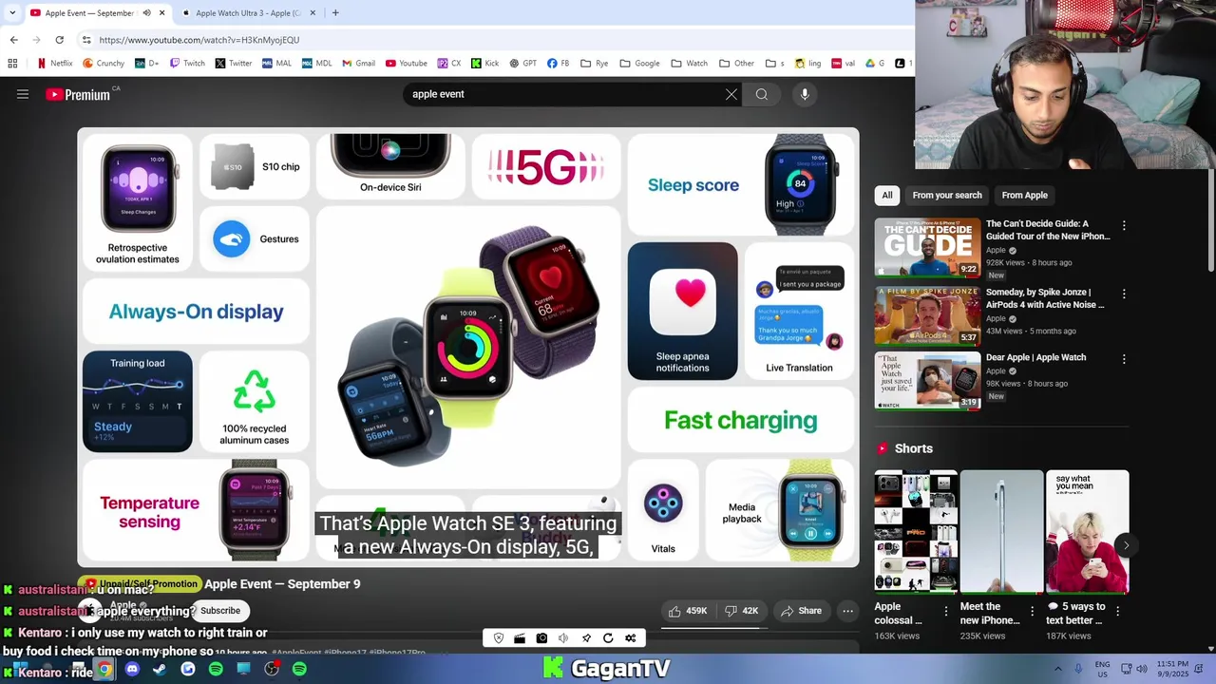This screenshot has width=1216, height=684.
Task: Open the GPT bookmark
Action: point(522,64)
